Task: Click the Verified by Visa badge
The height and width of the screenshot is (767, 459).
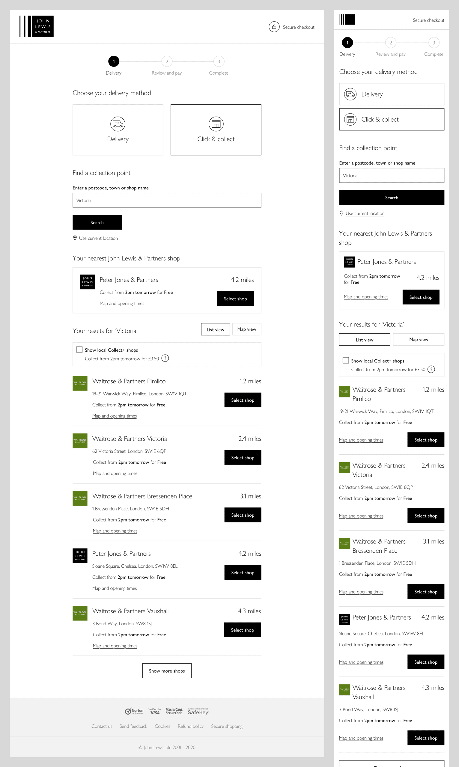Action: point(154,711)
